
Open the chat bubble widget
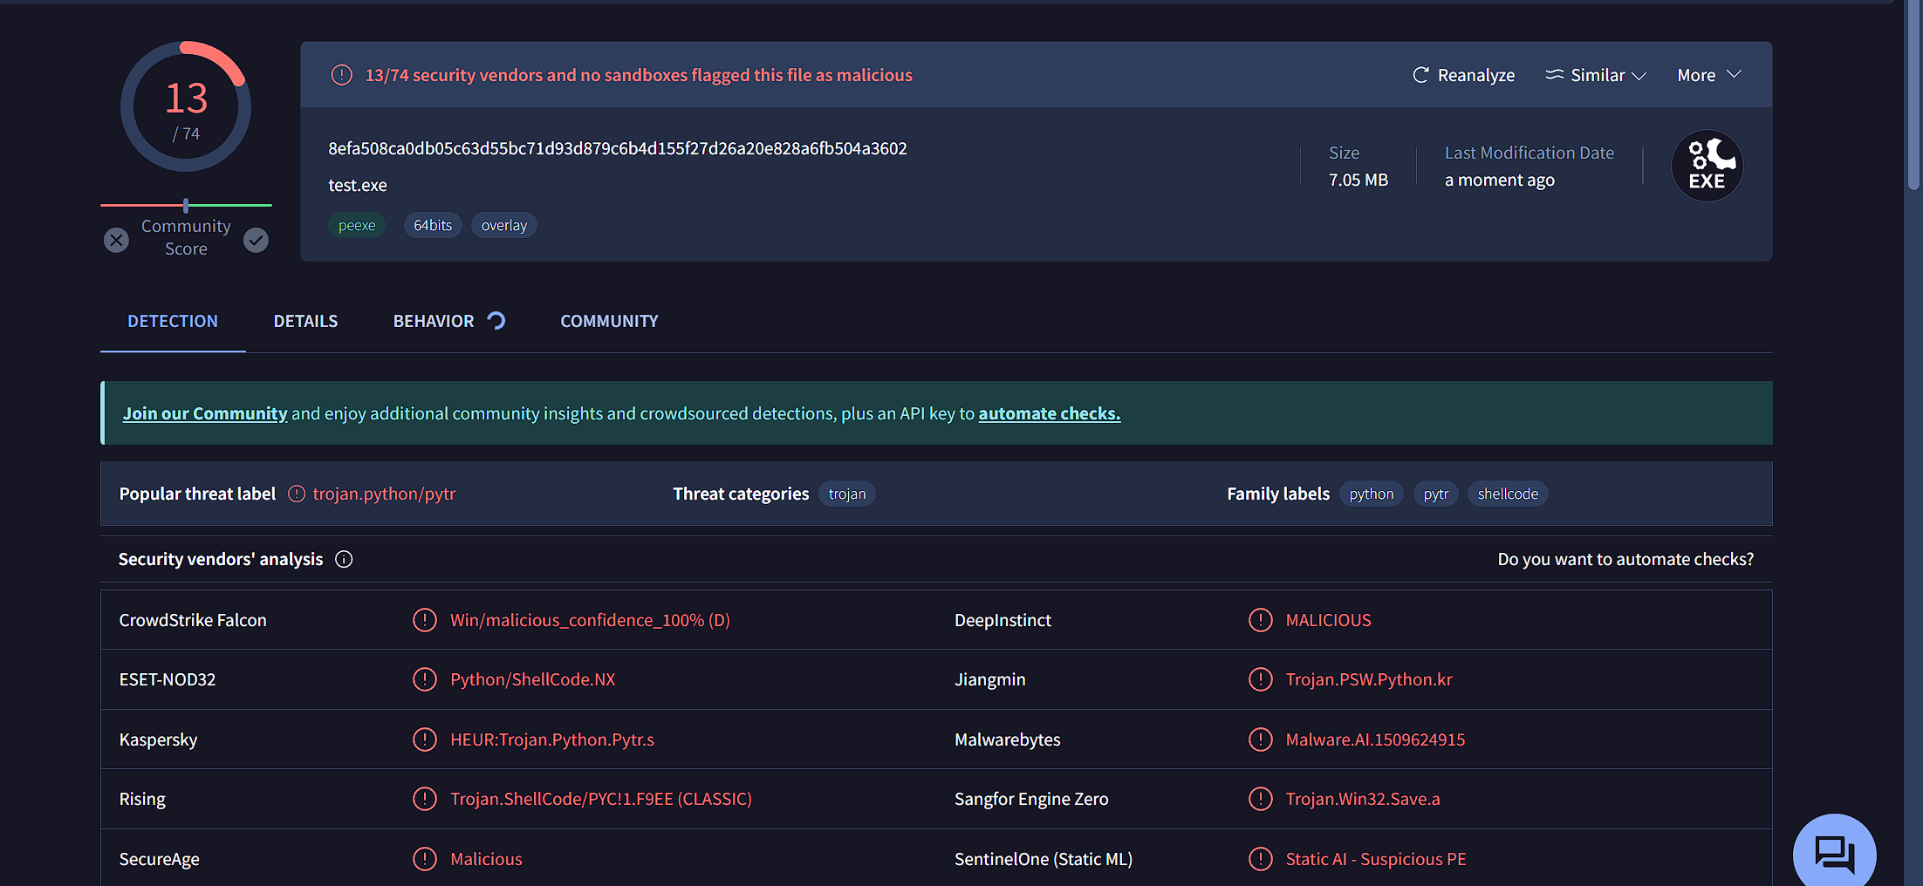point(1834,853)
